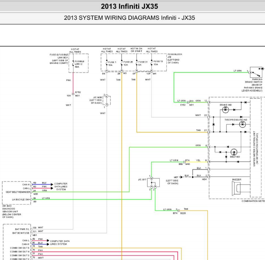Click 'COMPUTER DATA LINES SYSTEM' near air bag unit
Viewport: 265px width, 260px height.
(61, 187)
